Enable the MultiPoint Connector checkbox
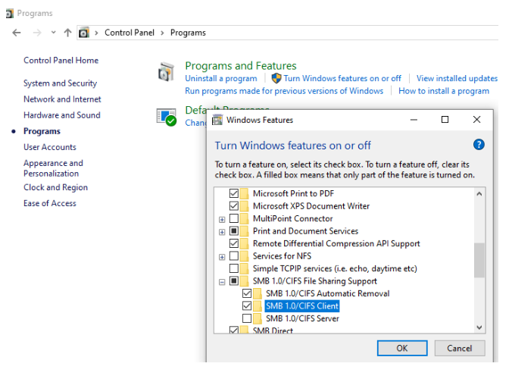Viewport: 512px width, 379px height. [x=234, y=218]
